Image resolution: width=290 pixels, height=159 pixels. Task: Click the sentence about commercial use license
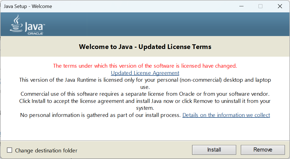145,94
